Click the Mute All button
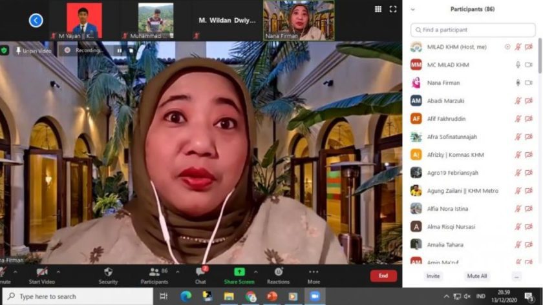The image size is (543, 305). point(477,276)
